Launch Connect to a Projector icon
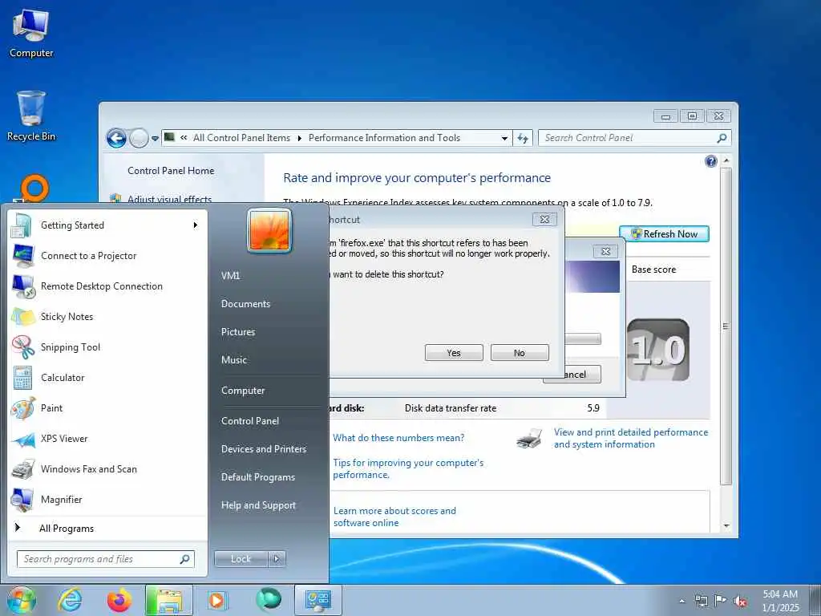The width and height of the screenshot is (821, 616). click(x=23, y=256)
